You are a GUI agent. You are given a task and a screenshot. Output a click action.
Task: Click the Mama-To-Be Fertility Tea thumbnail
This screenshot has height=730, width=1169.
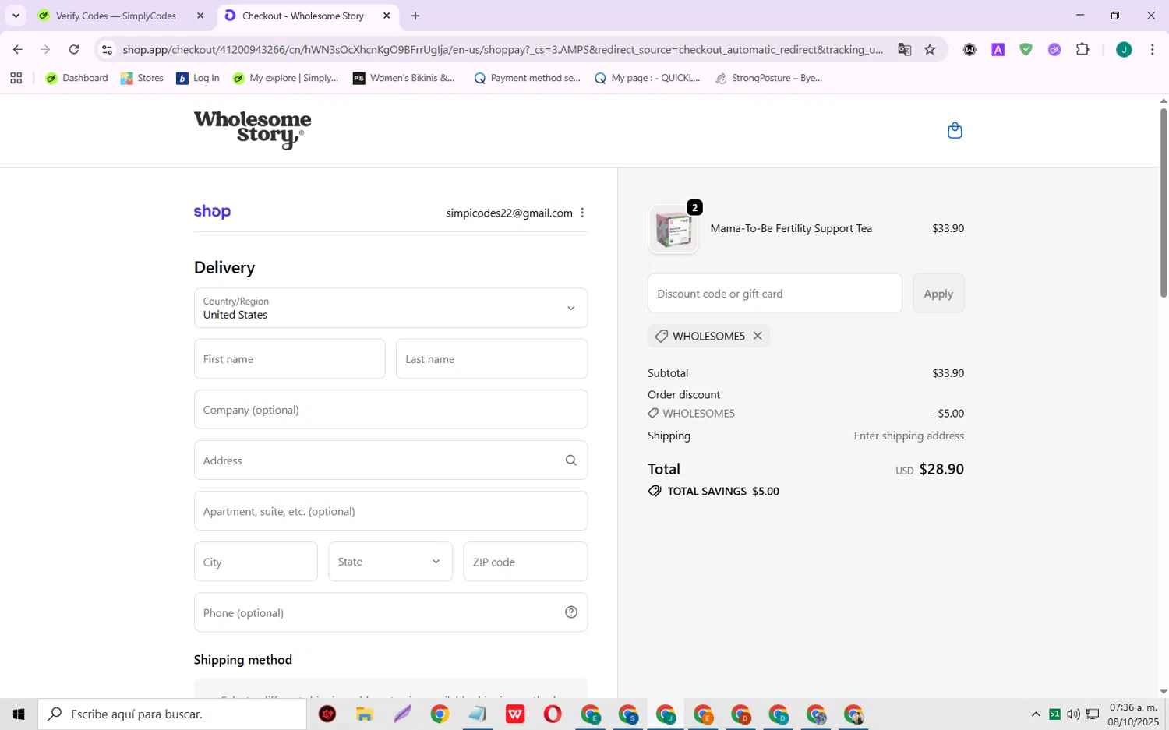pyautogui.click(x=673, y=229)
